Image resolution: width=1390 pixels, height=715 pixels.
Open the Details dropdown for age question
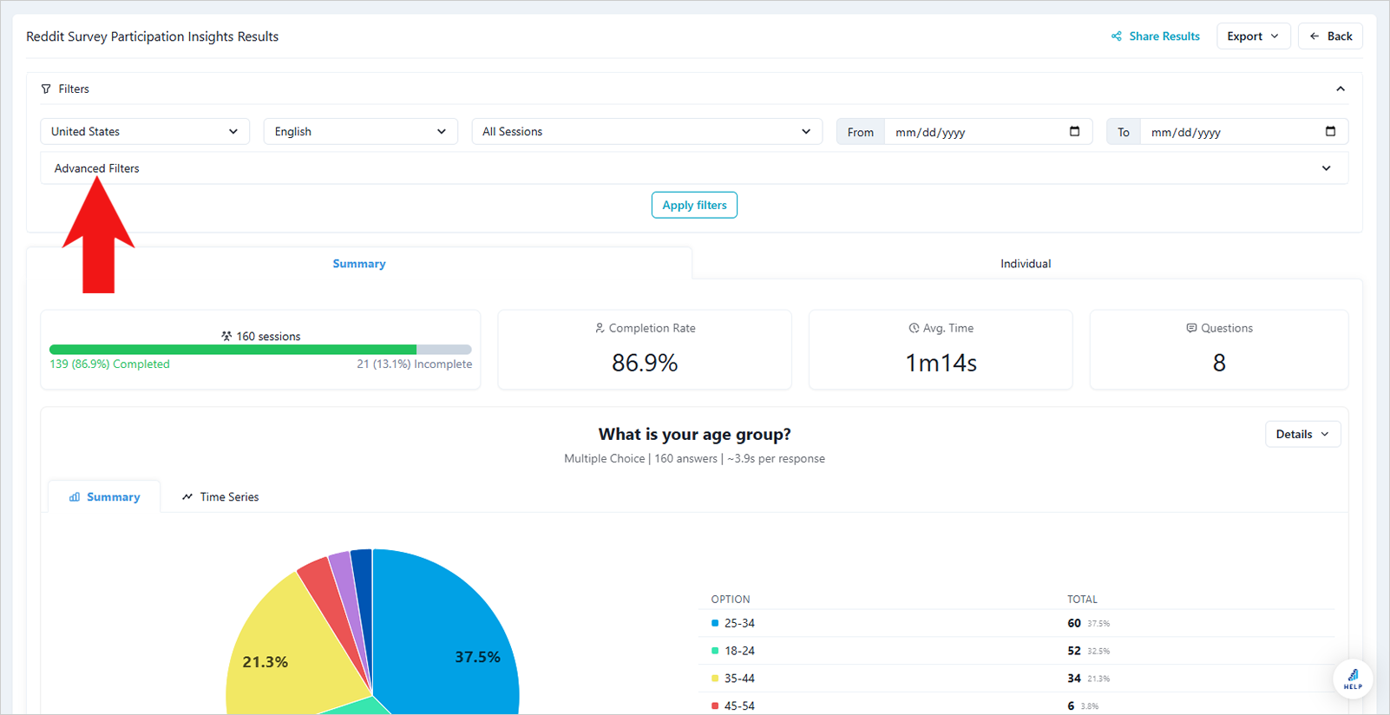click(x=1302, y=434)
